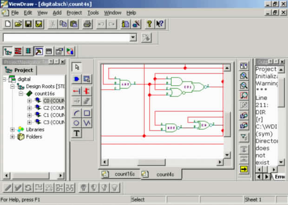Choose the blue Add Component gate tool
The height and width of the screenshot is (205, 288).
(x=77, y=79)
